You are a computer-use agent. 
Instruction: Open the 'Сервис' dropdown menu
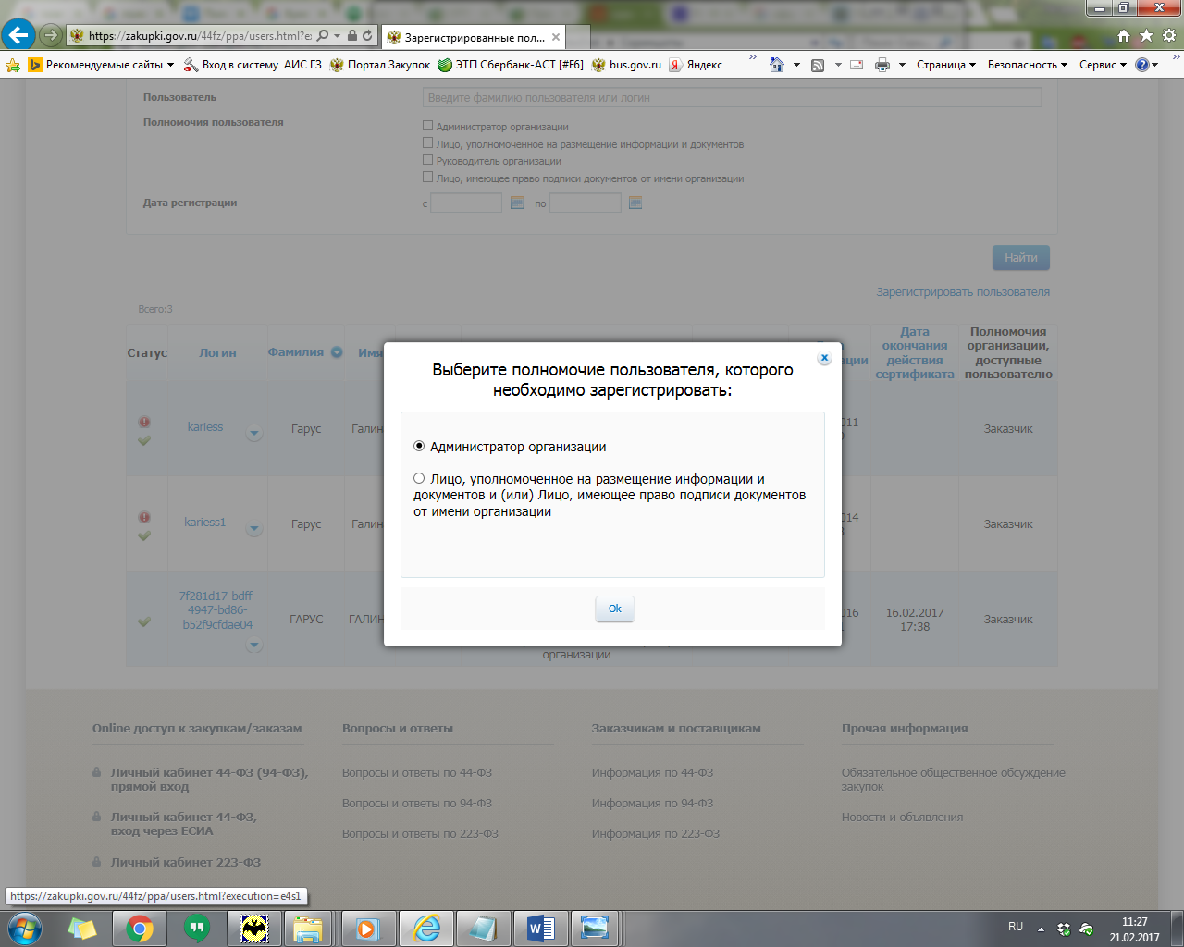tap(1103, 65)
